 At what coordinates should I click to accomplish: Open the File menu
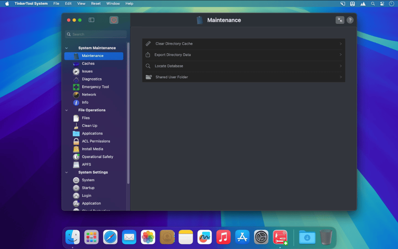tap(56, 4)
